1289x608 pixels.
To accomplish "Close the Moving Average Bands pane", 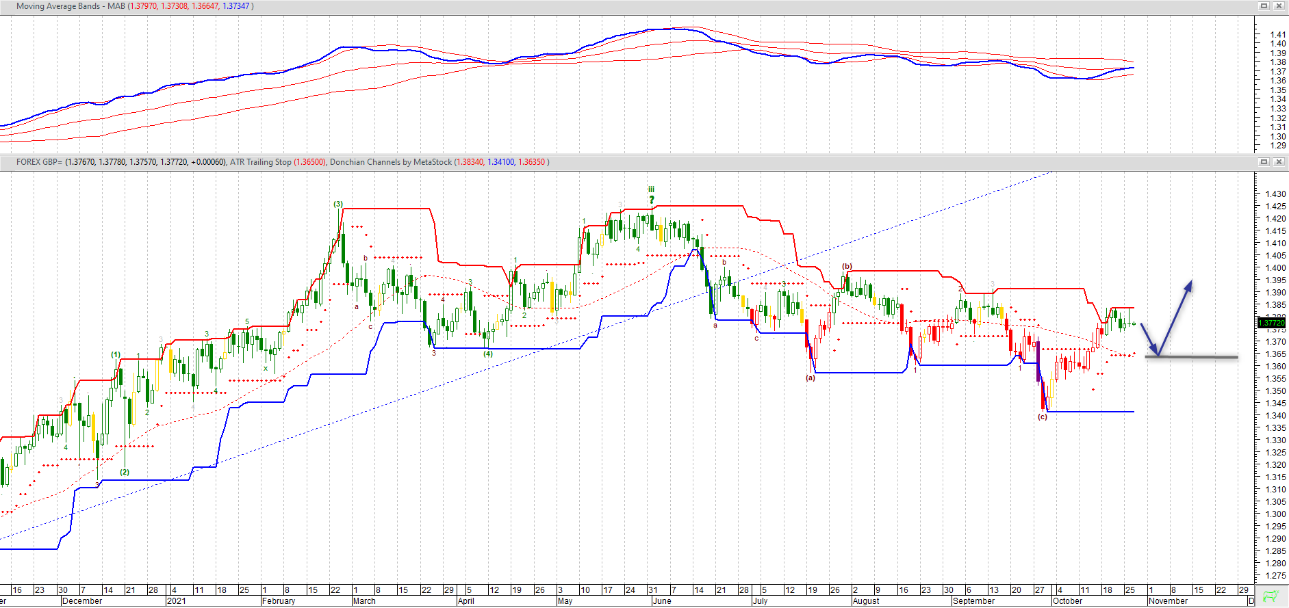I will [x=1279, y=6].
